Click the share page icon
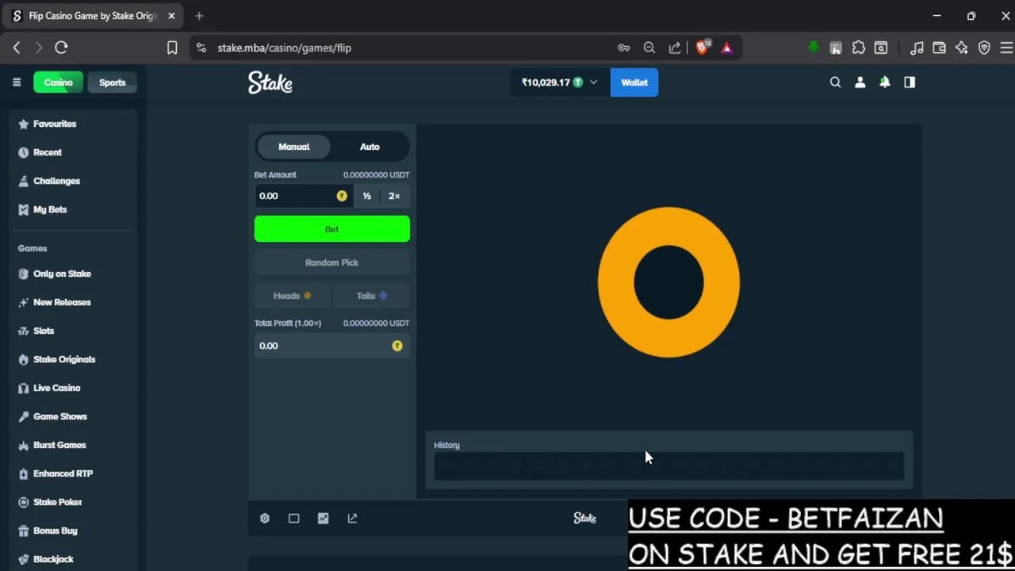This screenshot has height=571, width=1015. (675, 48)
